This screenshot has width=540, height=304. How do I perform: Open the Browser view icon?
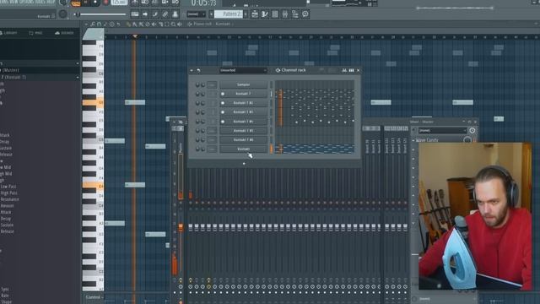coord(295,14)
